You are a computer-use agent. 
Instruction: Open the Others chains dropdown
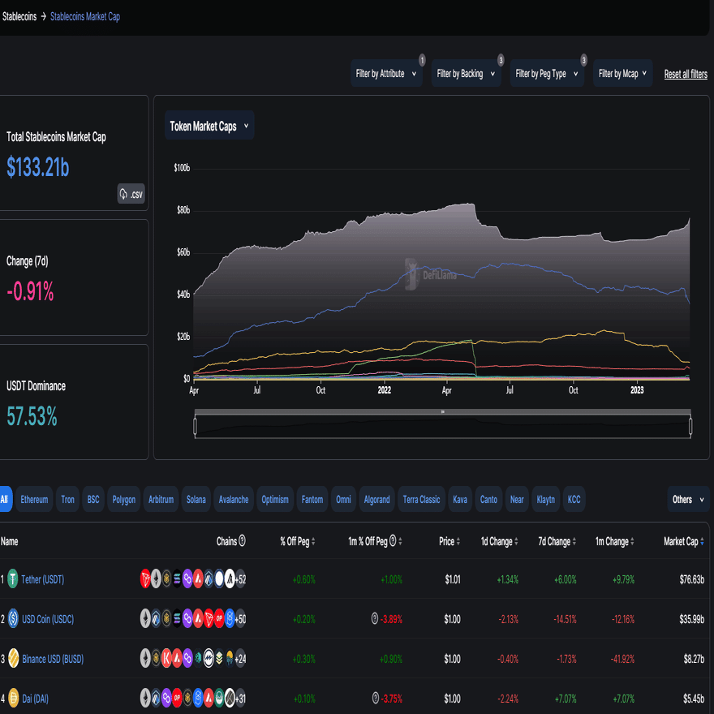pyautogui.click(x=687, y=499)
